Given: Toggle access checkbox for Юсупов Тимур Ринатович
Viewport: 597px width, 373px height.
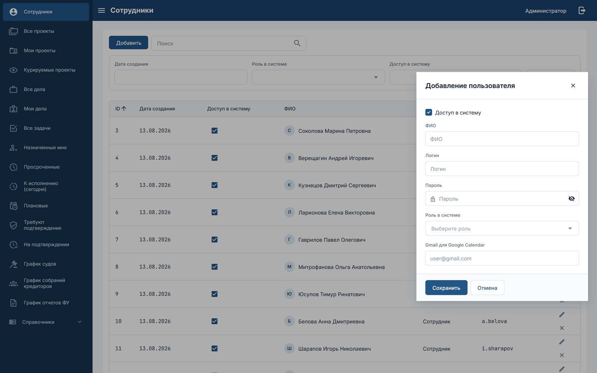Looking at the screenshot, I should click(215, 294).
